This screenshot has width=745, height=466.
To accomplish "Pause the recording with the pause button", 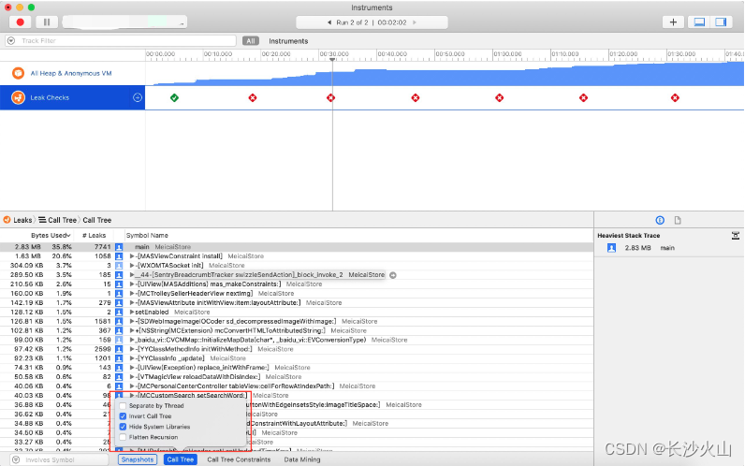I will (x=47, y=22).
